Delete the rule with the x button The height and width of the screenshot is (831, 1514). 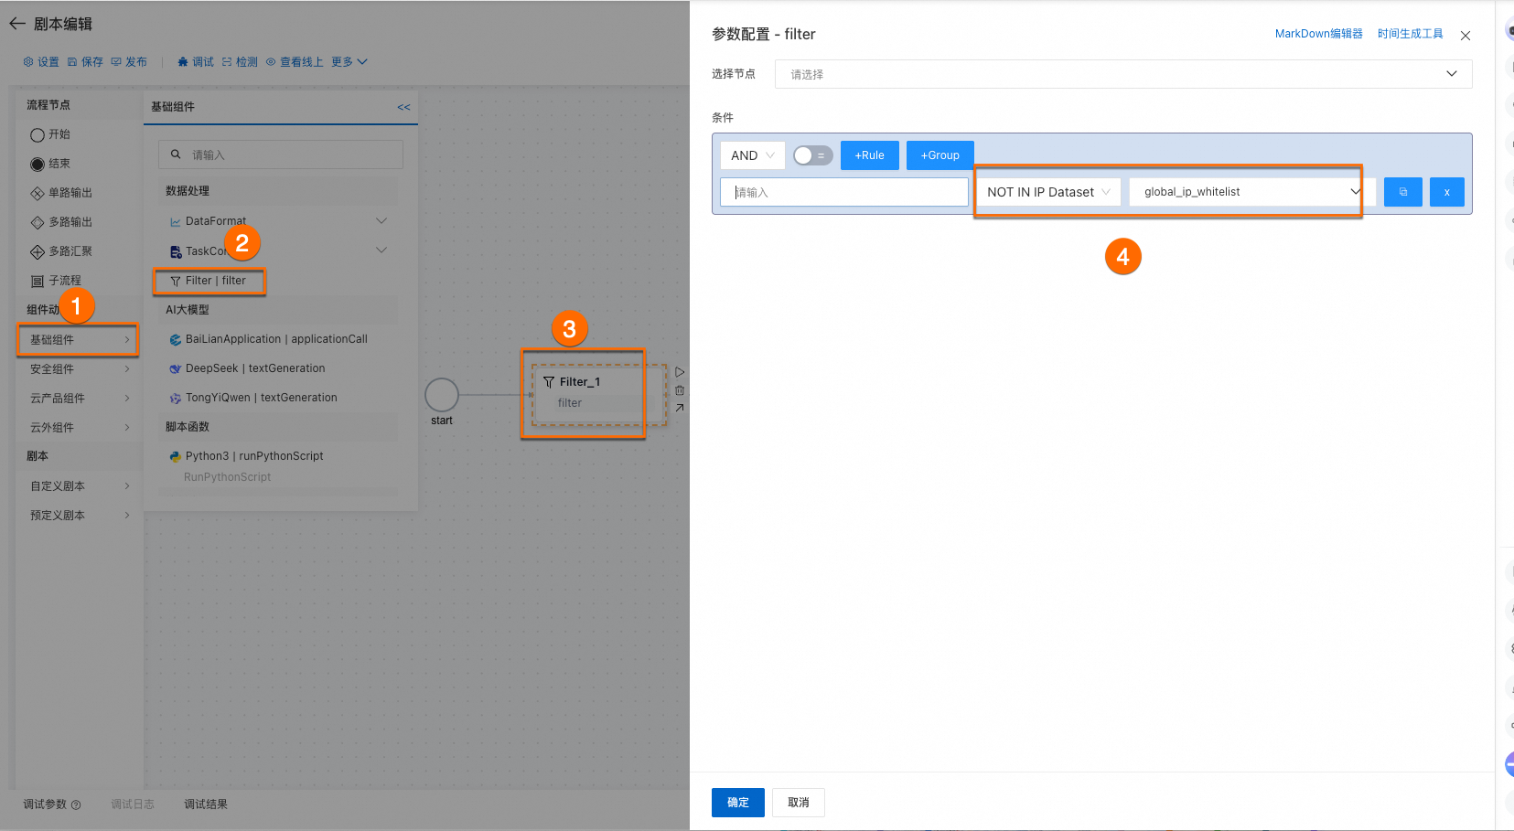[1446, 192]
